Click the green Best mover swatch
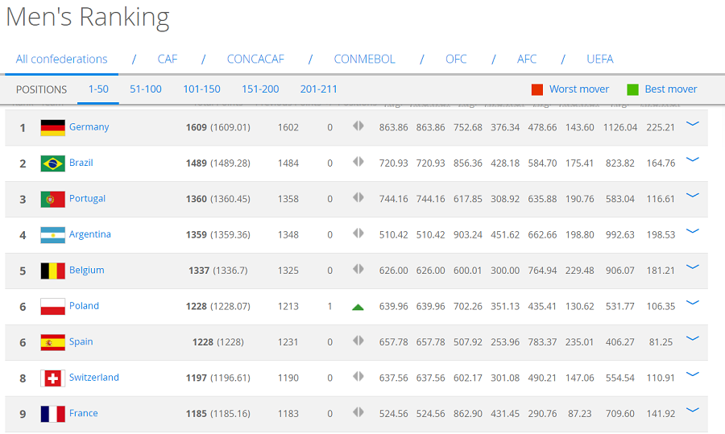The image size is (725, 434). pos(632,89)
